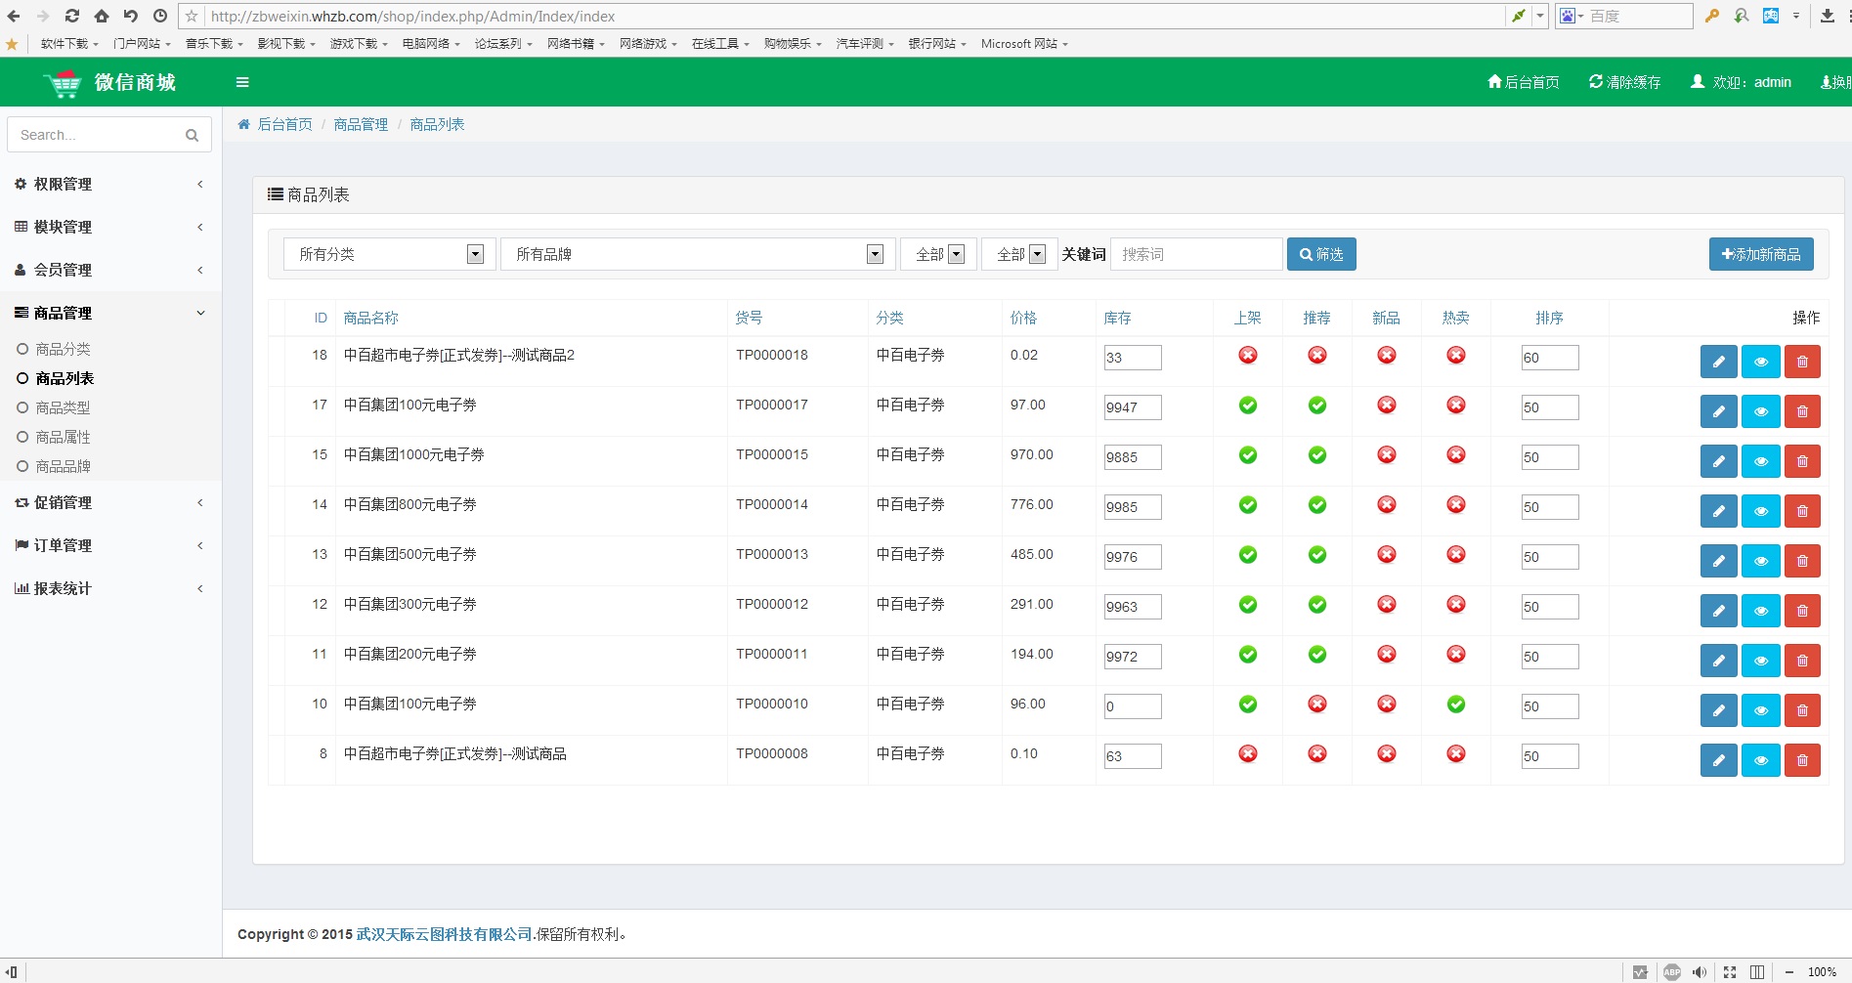
Task: View product 15 with the eye icon
Action: pos(1760,461)
